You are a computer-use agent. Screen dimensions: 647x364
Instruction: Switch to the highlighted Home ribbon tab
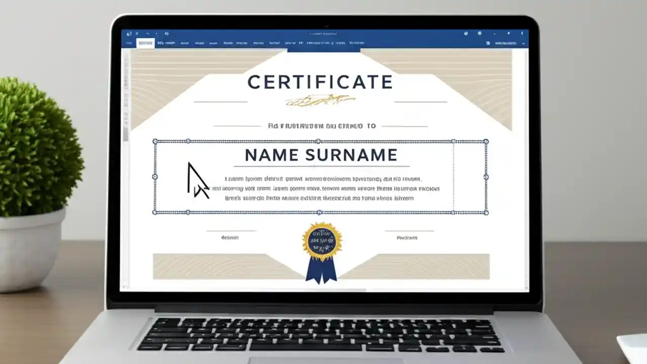[x=146, y=43]
